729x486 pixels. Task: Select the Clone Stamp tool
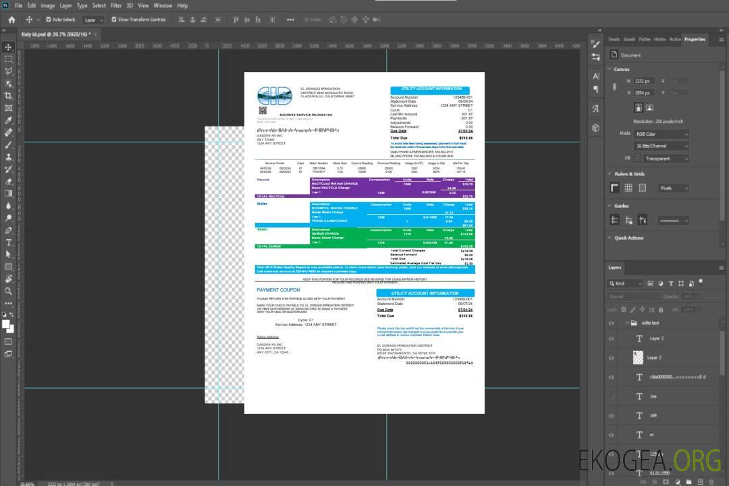(x=8, y=157)
